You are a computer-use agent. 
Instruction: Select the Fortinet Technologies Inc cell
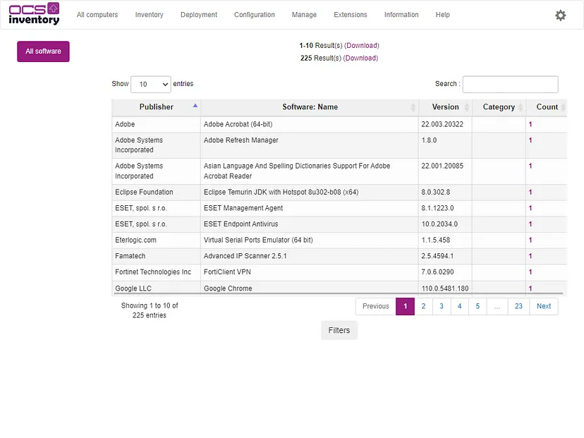[x=156, y=272]
